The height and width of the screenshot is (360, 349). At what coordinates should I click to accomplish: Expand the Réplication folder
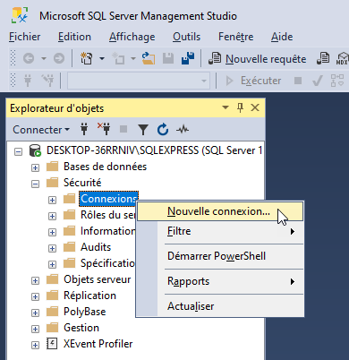pyautogui.click(x=35, y=296)
